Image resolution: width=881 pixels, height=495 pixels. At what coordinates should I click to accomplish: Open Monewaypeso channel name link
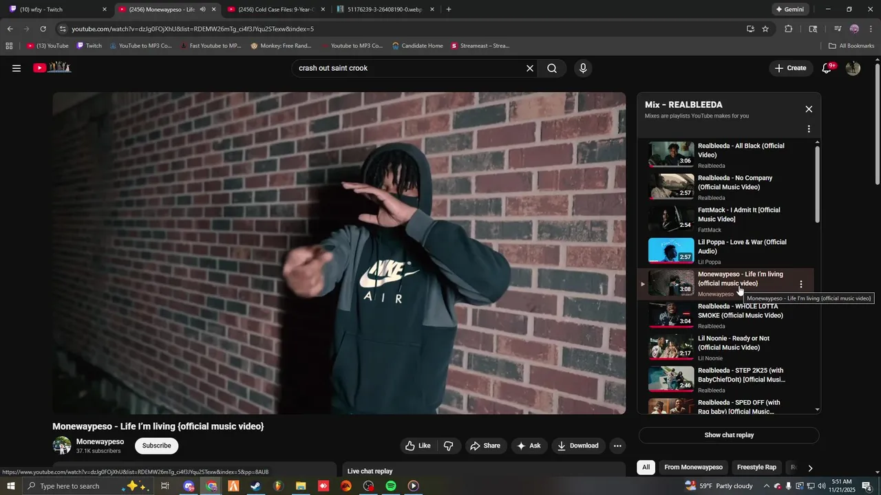coord(100,441)
